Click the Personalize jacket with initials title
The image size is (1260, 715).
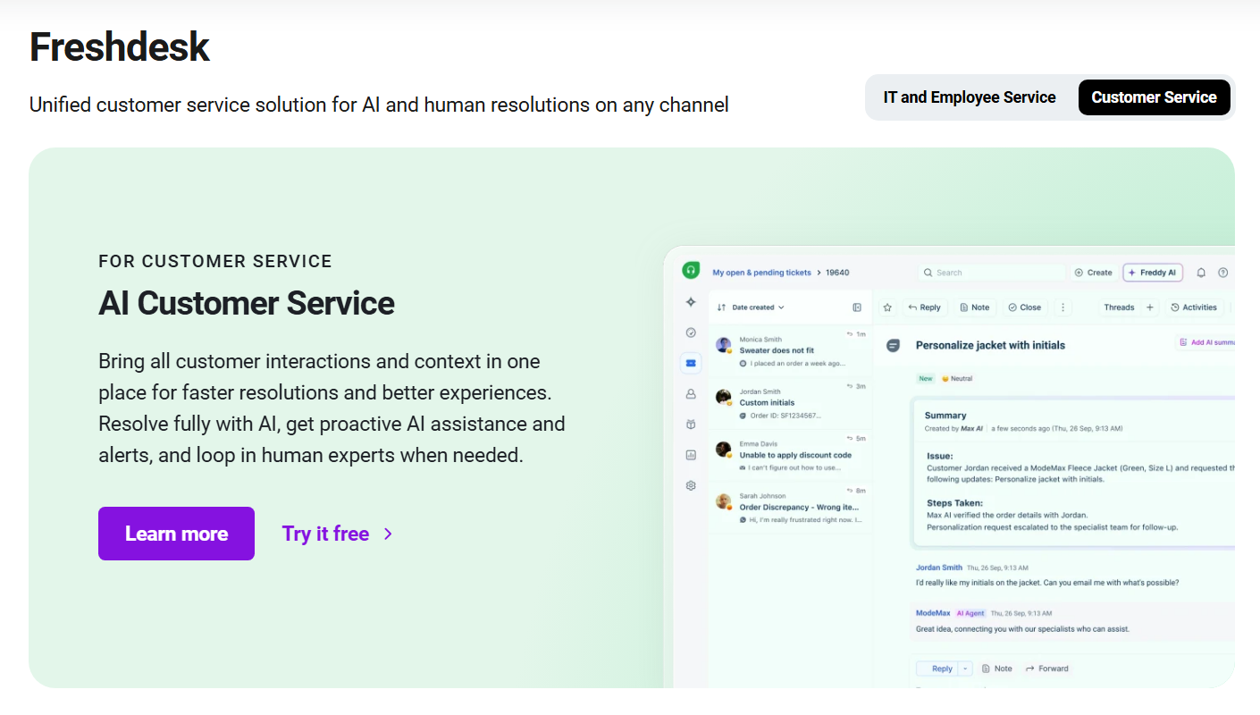click(x=990, y=345)
